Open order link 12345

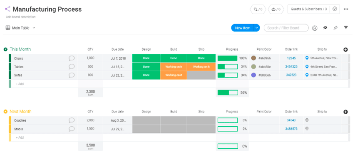click(291, 58)
